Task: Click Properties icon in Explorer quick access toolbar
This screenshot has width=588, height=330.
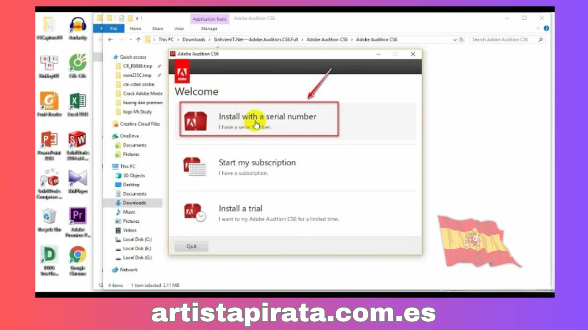Action: click(121, 18)
